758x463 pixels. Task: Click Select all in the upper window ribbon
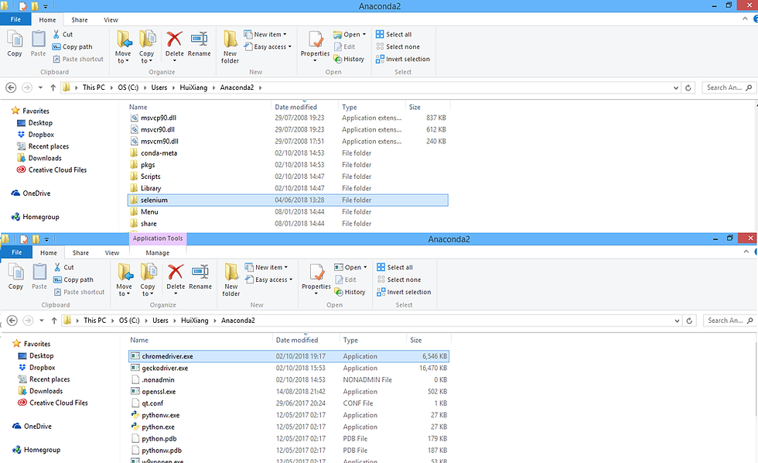[394, 34]
